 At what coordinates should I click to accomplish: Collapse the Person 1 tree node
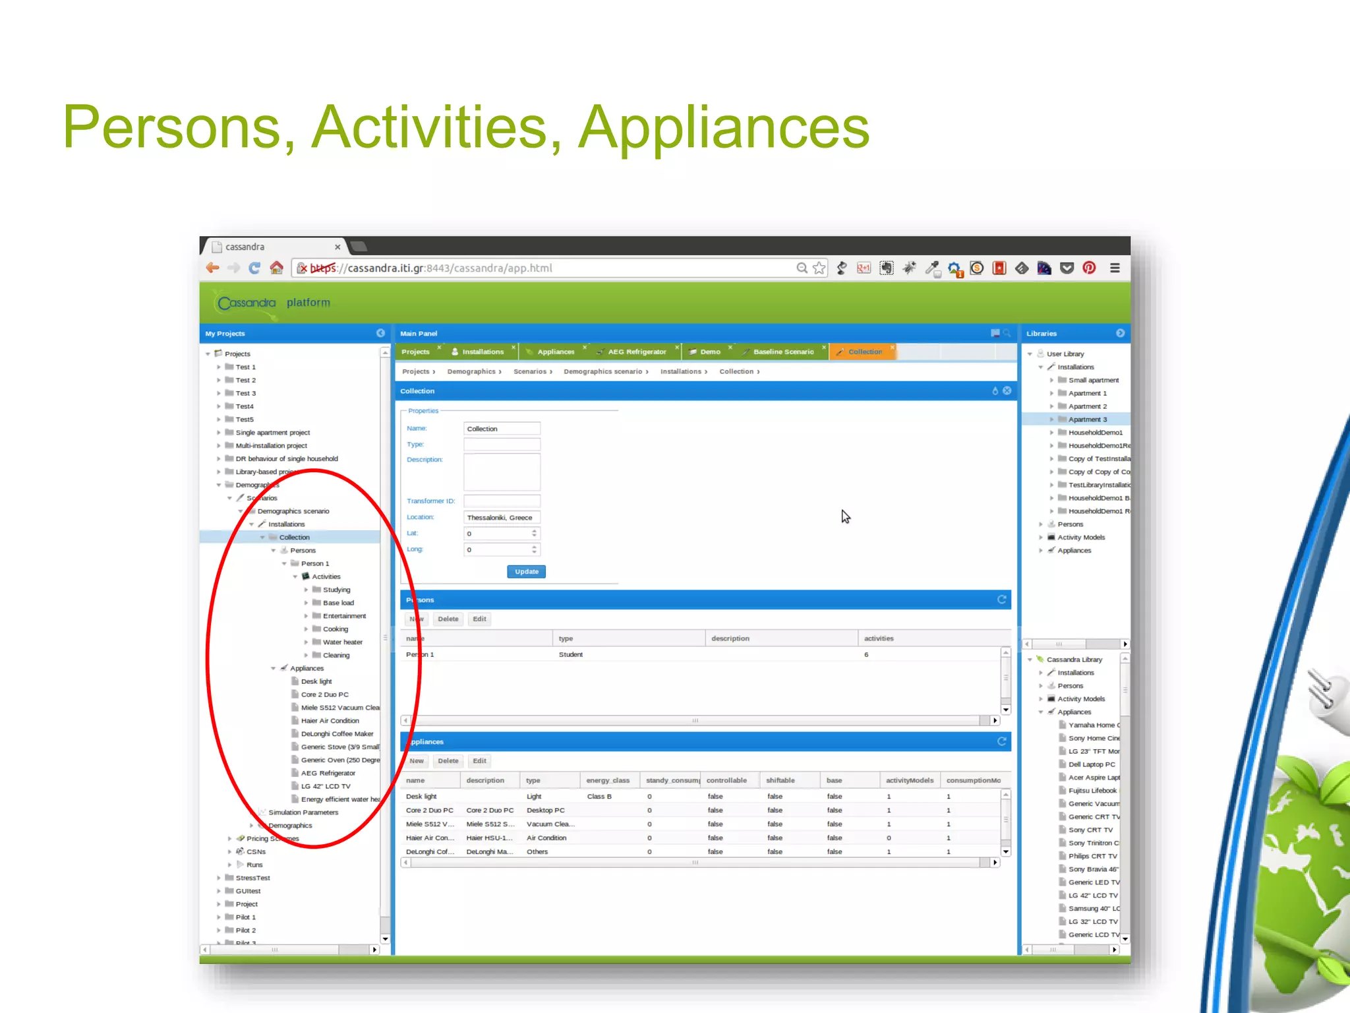pyautogui.click(x=284, y=563)
